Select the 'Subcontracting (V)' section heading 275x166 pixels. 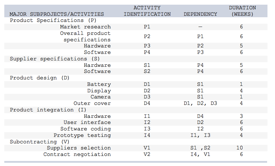click(x=40, y=142)
